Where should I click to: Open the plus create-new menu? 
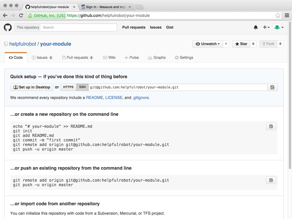coord(266,27)
